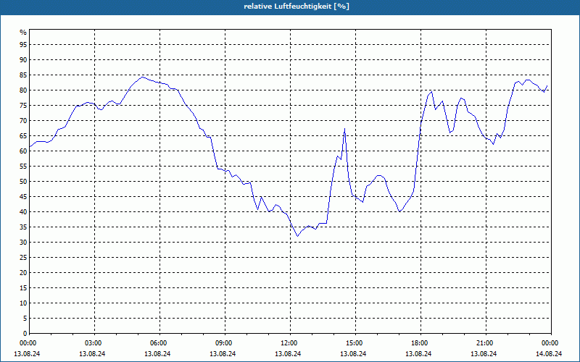Click the chart title 'relative Luftfeuchtigkeit [%]'
This screenshot has height=362, width=580.
click(x=297, y=7)
